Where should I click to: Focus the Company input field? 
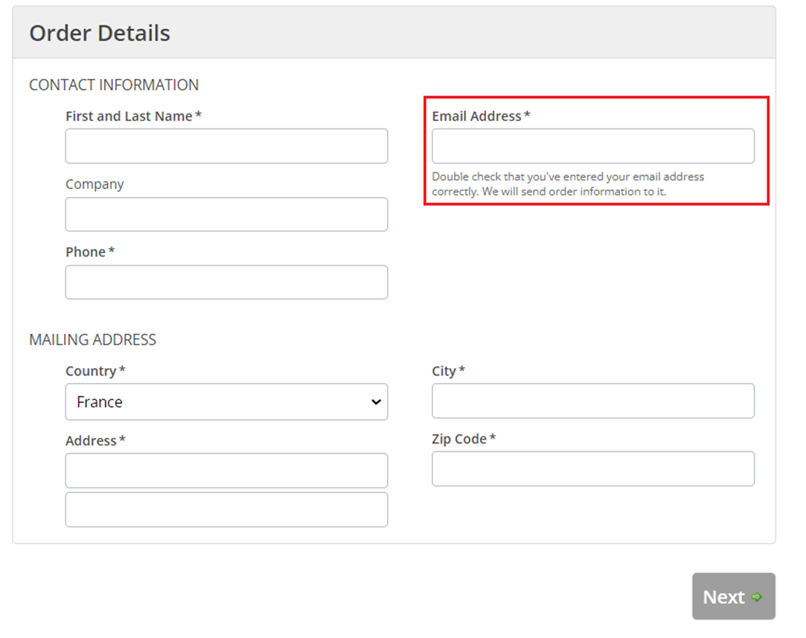(226, 214)
